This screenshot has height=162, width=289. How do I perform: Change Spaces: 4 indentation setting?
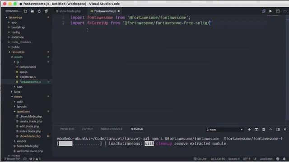pos(234,159)
